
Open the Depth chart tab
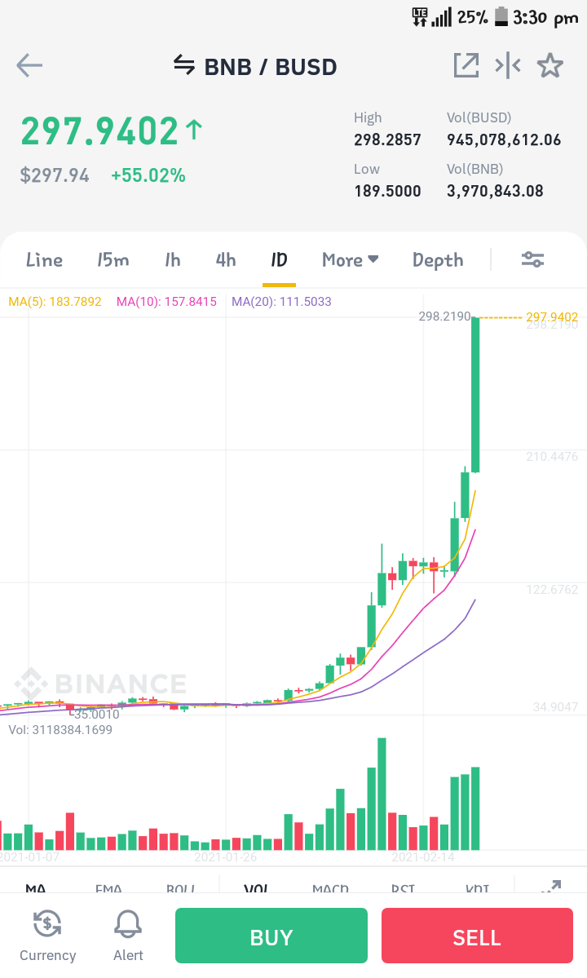tap(438, 260)
